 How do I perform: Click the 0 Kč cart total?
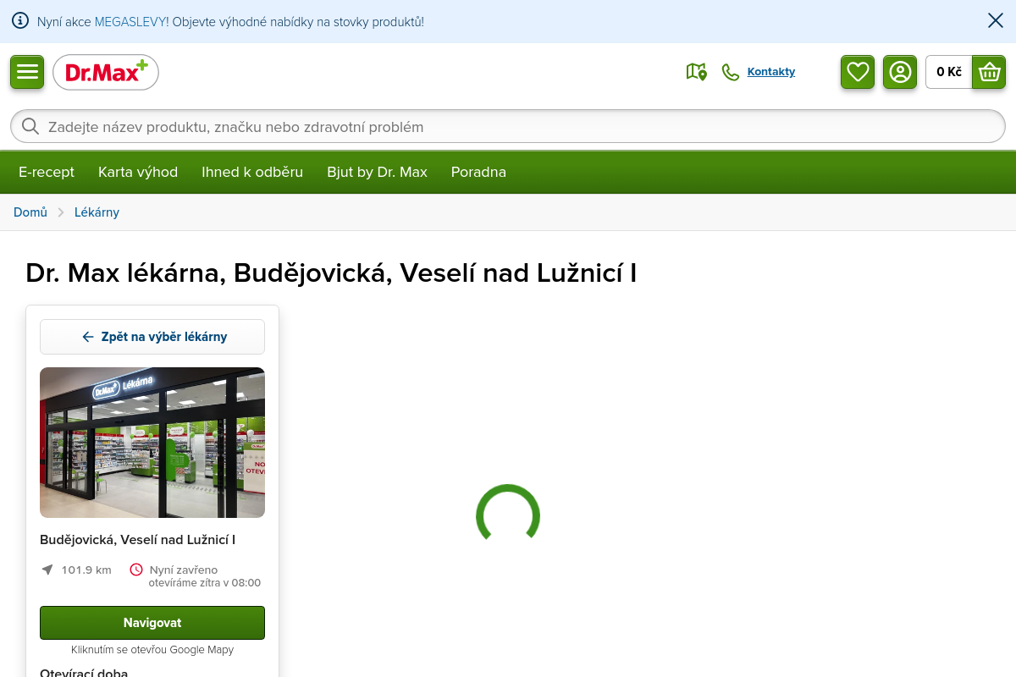pyautogui.click(x=949, y=72)
